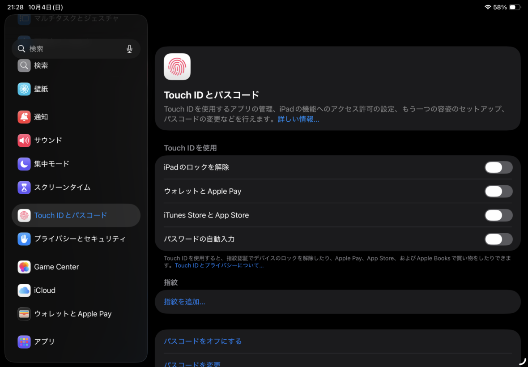The width and height of the screenshot is (528, 367).
Task: Toggle パスワードの自動入力 switch
Action: click(498, 239)
